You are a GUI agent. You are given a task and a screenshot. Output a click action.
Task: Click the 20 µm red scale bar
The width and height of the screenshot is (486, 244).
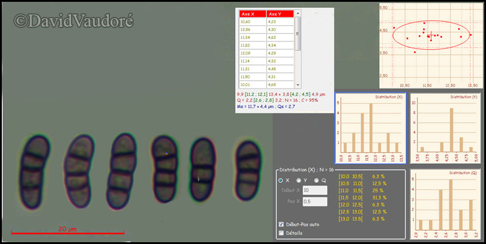(67, 232)
